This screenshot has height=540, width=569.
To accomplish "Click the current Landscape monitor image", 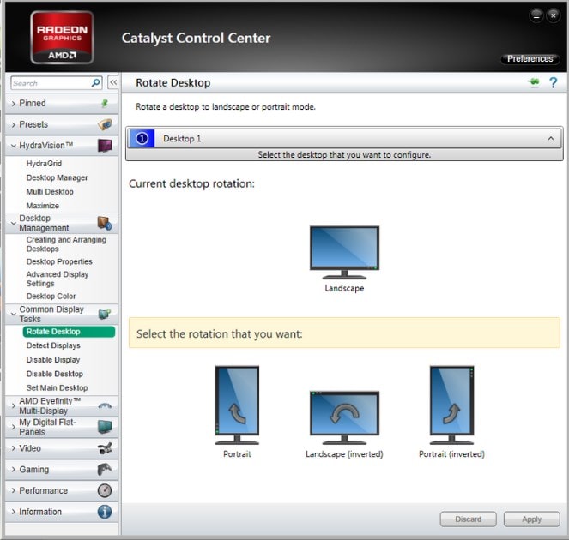I will pos(344,252).
